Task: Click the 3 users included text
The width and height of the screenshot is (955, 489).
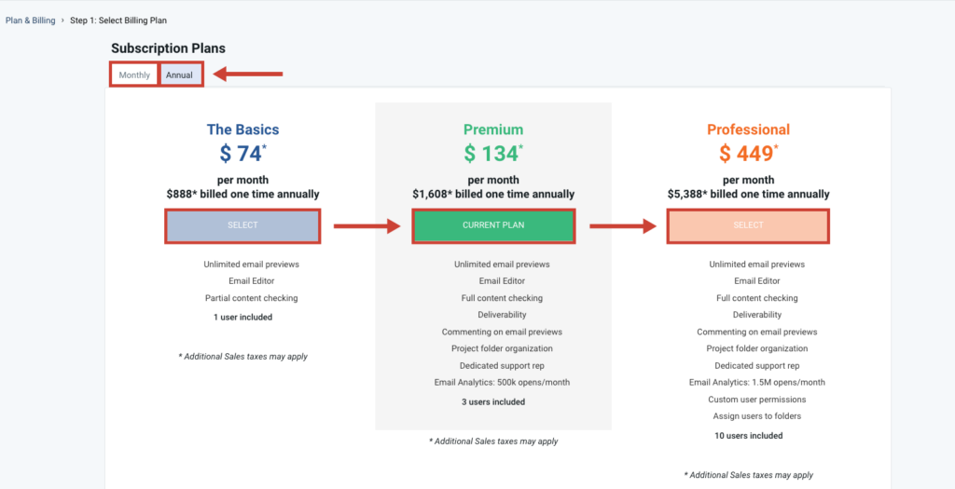Action: click(x=493, y=402)
